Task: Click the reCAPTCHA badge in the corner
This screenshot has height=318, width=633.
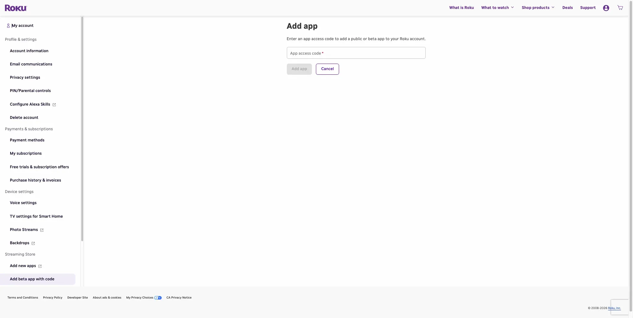Action: pyautogui.click(x=619, y=307)
